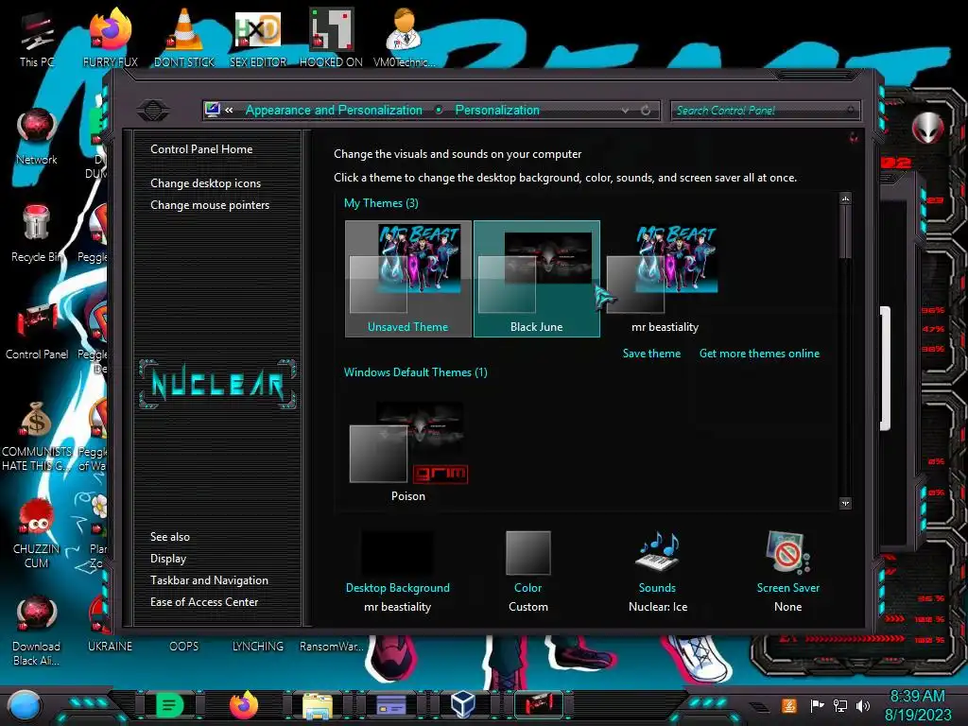Open the OOPS desktop shortcut
Viewport: 968px width, 726px height.
coord(184,646)
